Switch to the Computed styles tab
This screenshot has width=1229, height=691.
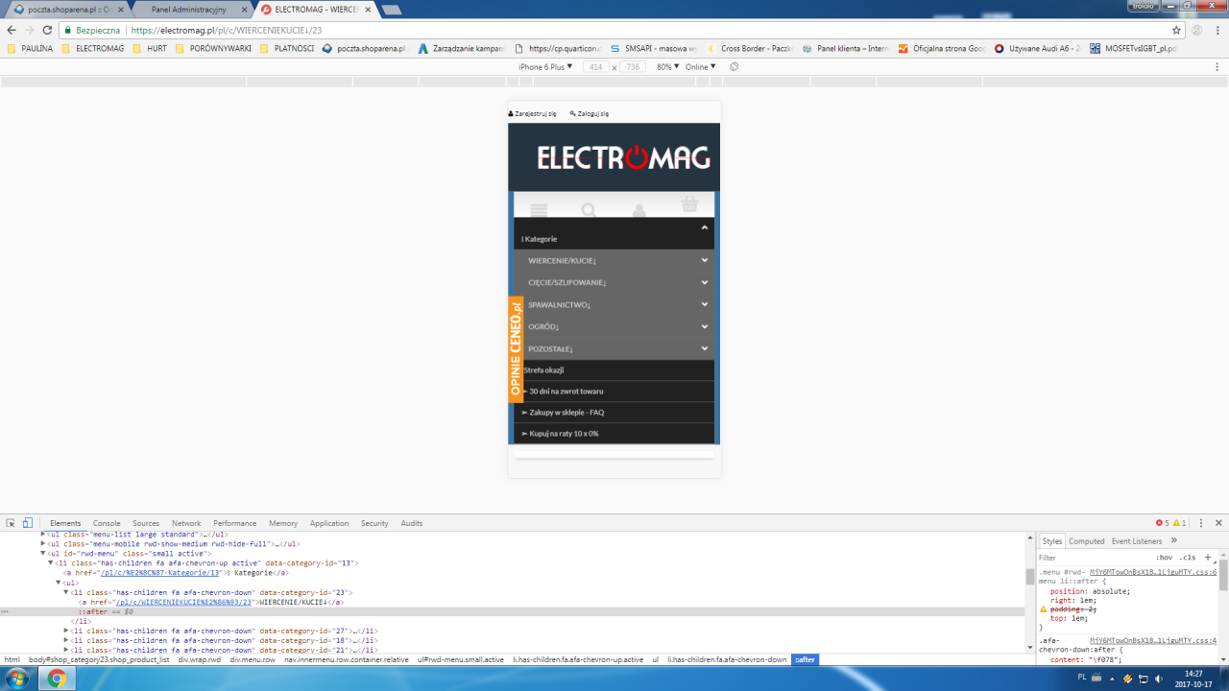tap(1087, 541)
